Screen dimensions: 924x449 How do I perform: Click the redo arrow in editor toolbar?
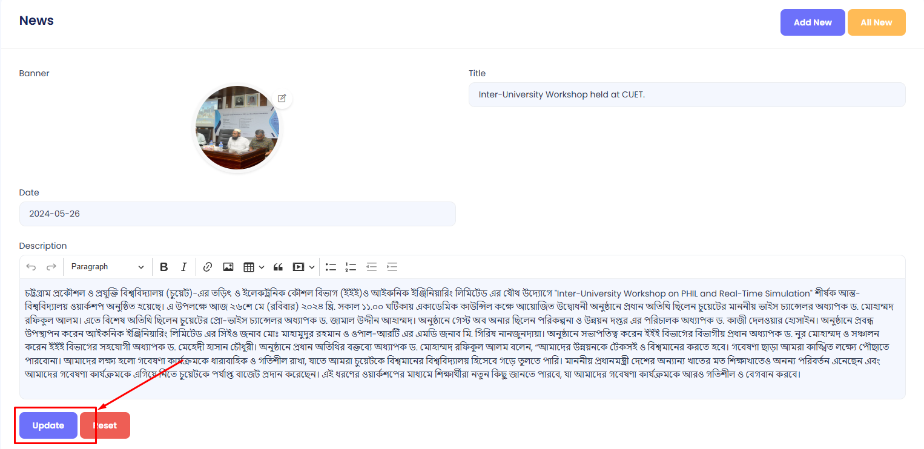[51, 267]
